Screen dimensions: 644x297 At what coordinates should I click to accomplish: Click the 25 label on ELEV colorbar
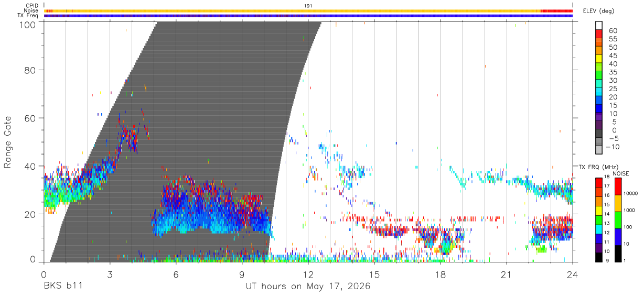[613, 89]
